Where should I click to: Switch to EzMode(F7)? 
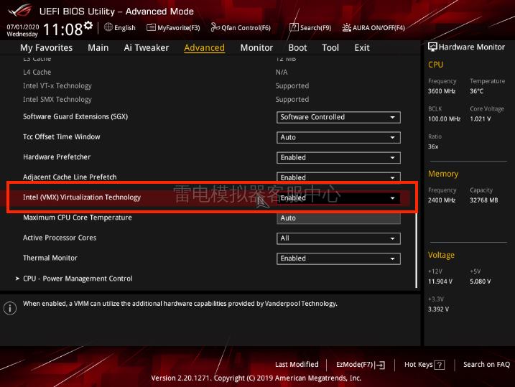point(361,365)
